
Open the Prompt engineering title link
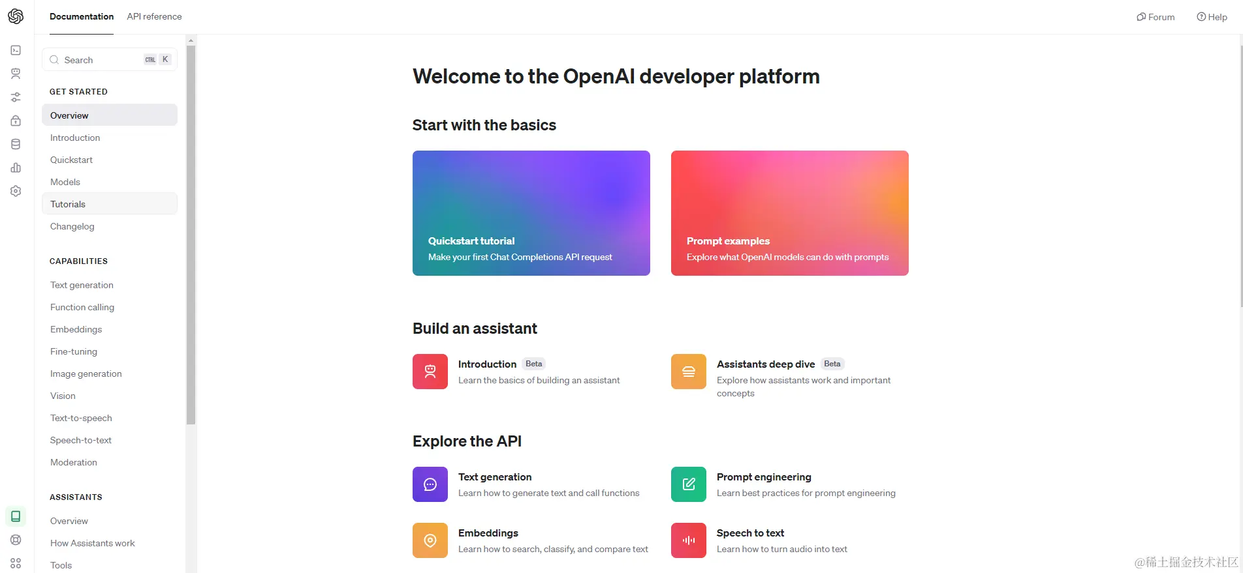coord(764,477)
